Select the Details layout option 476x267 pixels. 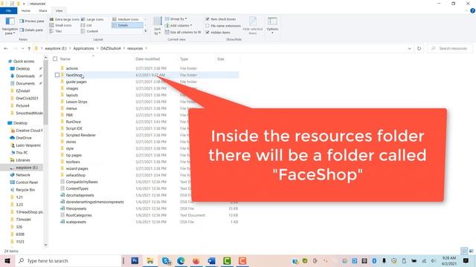(x=127, y=25)
